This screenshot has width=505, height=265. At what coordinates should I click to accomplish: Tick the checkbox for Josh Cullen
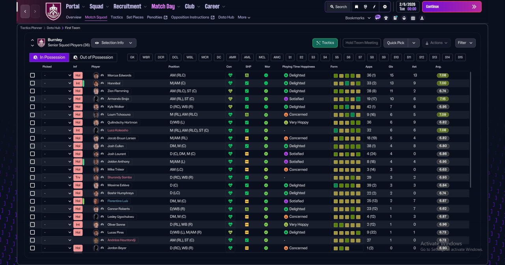click(x=32, y=146)
